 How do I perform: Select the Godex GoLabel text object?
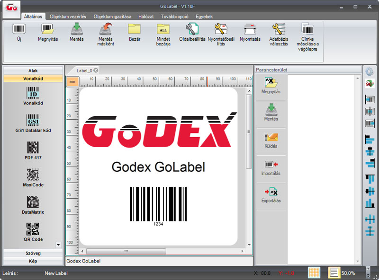(x=158, y=167)
